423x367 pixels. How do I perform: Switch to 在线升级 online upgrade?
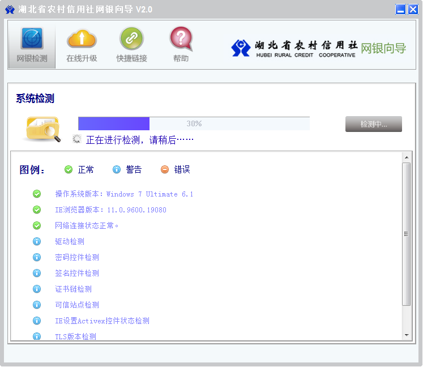82,45
